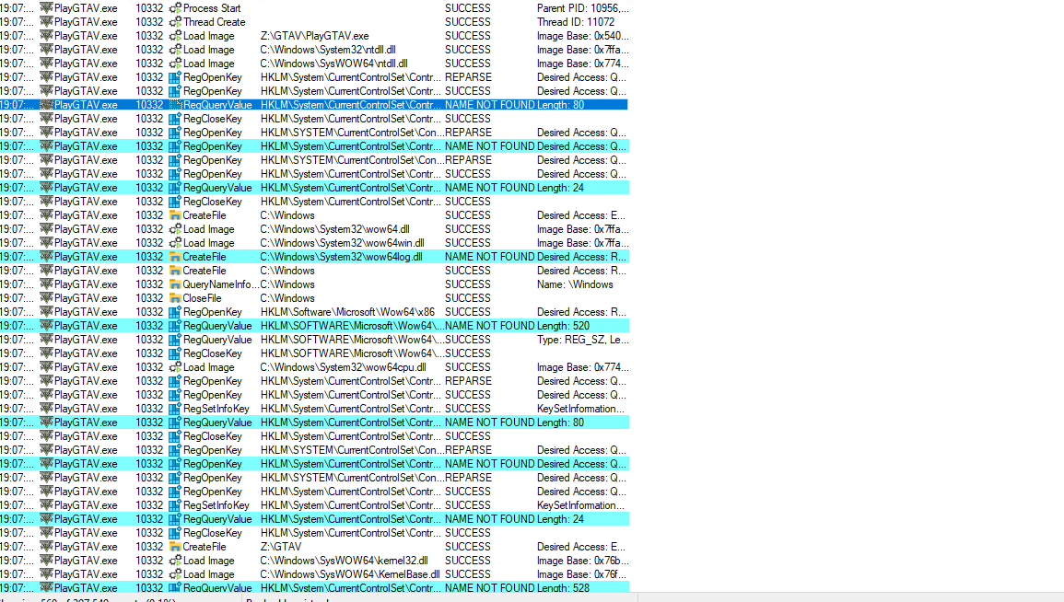This screenshot has height=602, width=1064.
Task: Select the 'Thread ID: 11072' detail cell
Action: click(576, 22)
